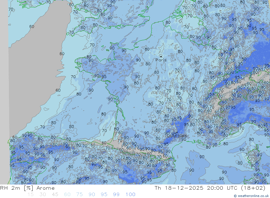This screenshot has width=270, height=198.
Task: Click the 'Th 18-12-2025' date text
Action: click(179, 188)
